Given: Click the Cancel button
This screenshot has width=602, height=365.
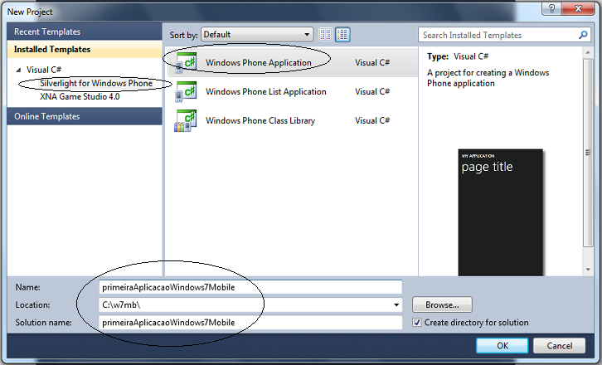Looking at the screenshot, I should [x=560, y=346].
